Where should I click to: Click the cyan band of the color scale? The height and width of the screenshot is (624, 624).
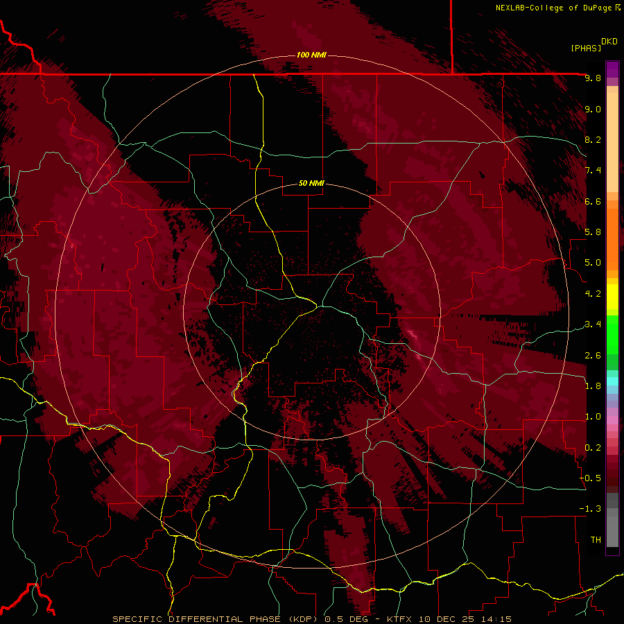[612, 381]
